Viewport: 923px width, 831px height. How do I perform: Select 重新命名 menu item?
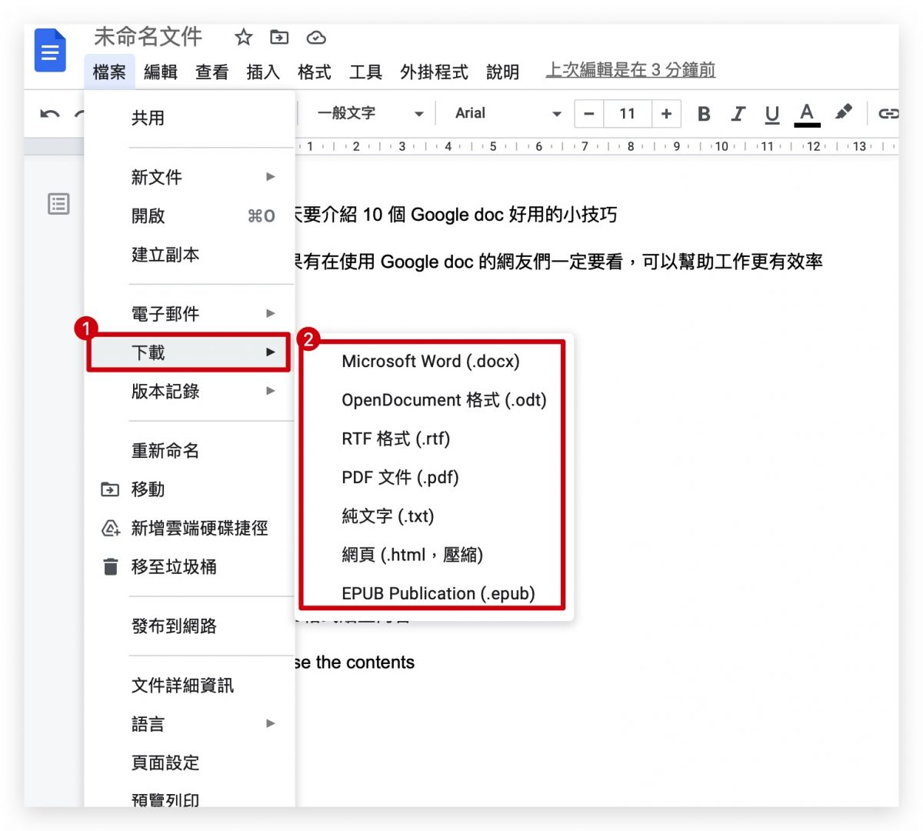(x=189, y=451)
